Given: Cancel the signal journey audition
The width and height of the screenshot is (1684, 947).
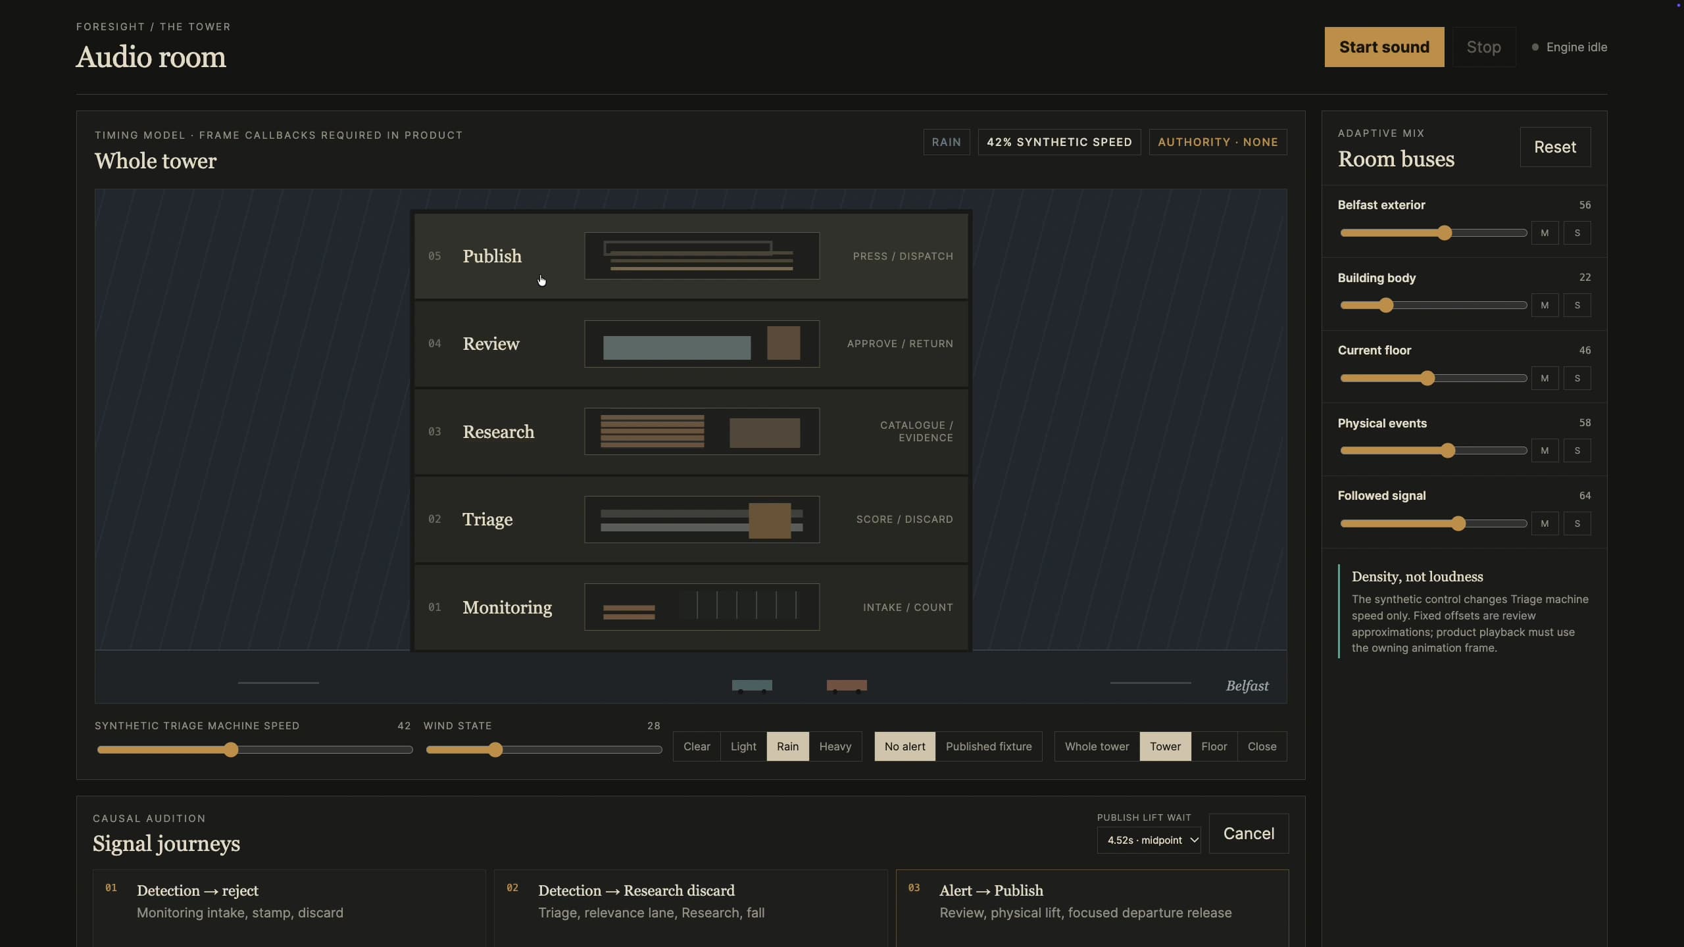Looking at the screenshot, I should (1249, 833).
